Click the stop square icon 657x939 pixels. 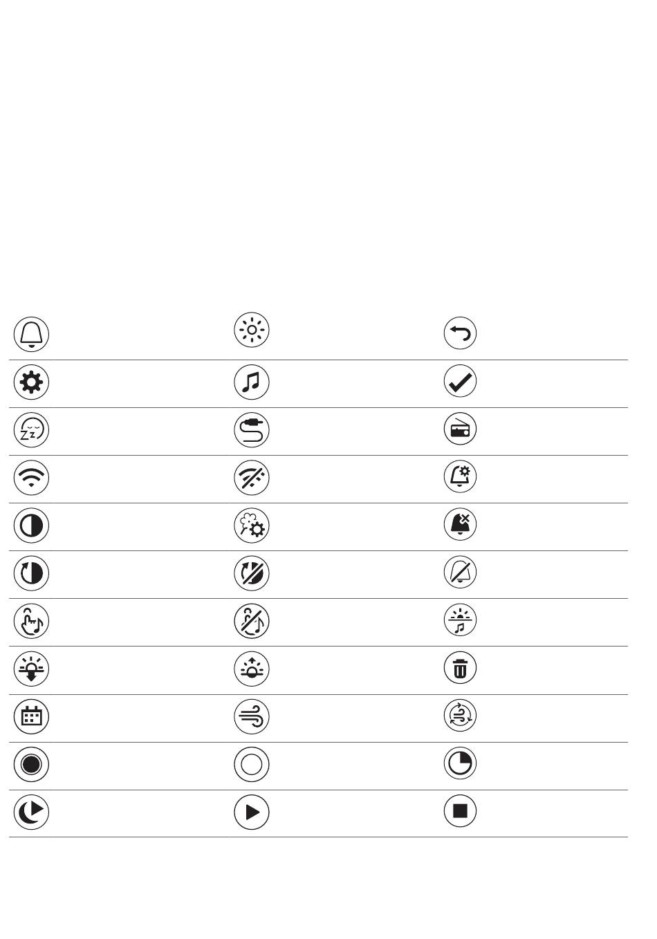(460, 810)
